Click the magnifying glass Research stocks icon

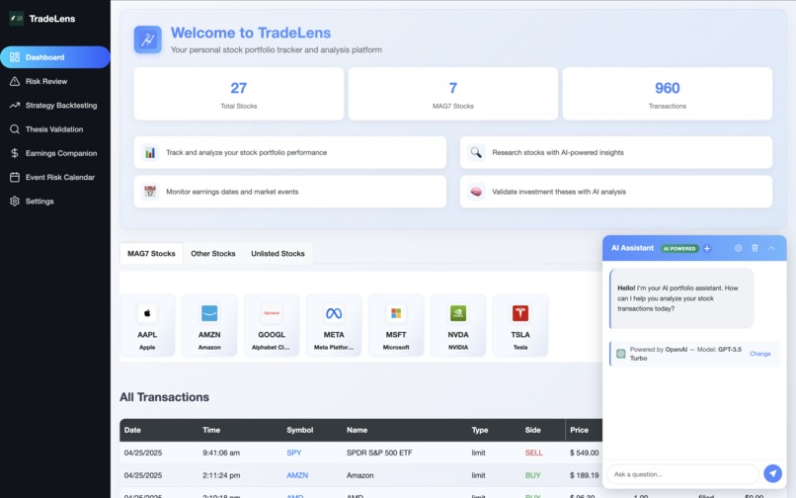click(x=476, y=152)
